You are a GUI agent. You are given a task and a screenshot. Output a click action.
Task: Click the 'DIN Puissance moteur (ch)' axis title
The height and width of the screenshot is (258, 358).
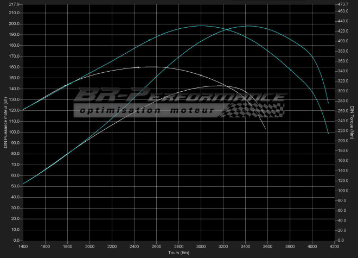click(x=5, y=122)
